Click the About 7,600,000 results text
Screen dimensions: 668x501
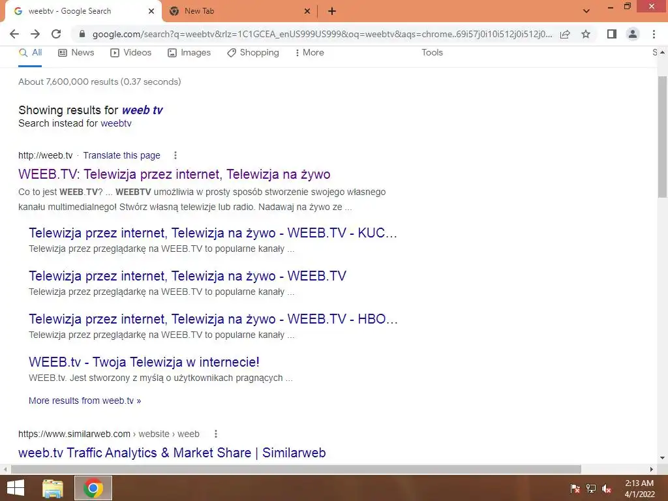coord(100,82)
